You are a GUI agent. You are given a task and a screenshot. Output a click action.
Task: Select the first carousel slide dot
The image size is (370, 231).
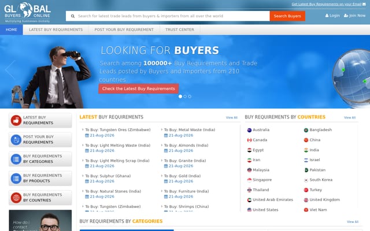(x=180, y=96)
